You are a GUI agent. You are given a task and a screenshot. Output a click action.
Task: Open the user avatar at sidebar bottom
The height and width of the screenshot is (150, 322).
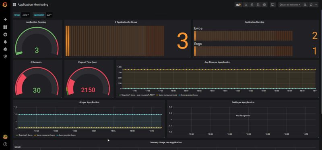[x=5, y=137]
